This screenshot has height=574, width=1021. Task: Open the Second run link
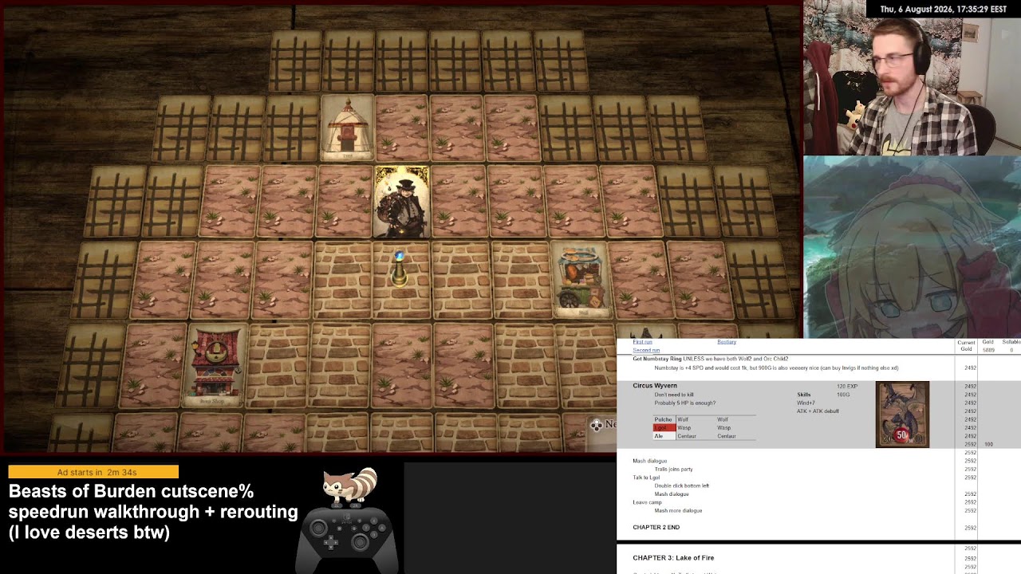click(646, 350)
